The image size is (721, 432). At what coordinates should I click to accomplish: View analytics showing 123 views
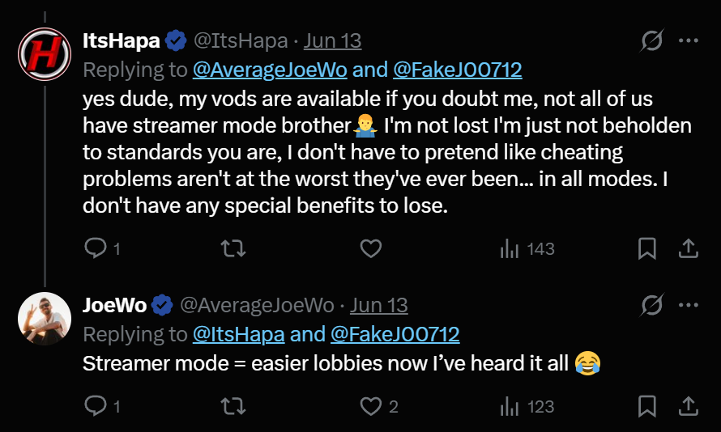(527, 406)
